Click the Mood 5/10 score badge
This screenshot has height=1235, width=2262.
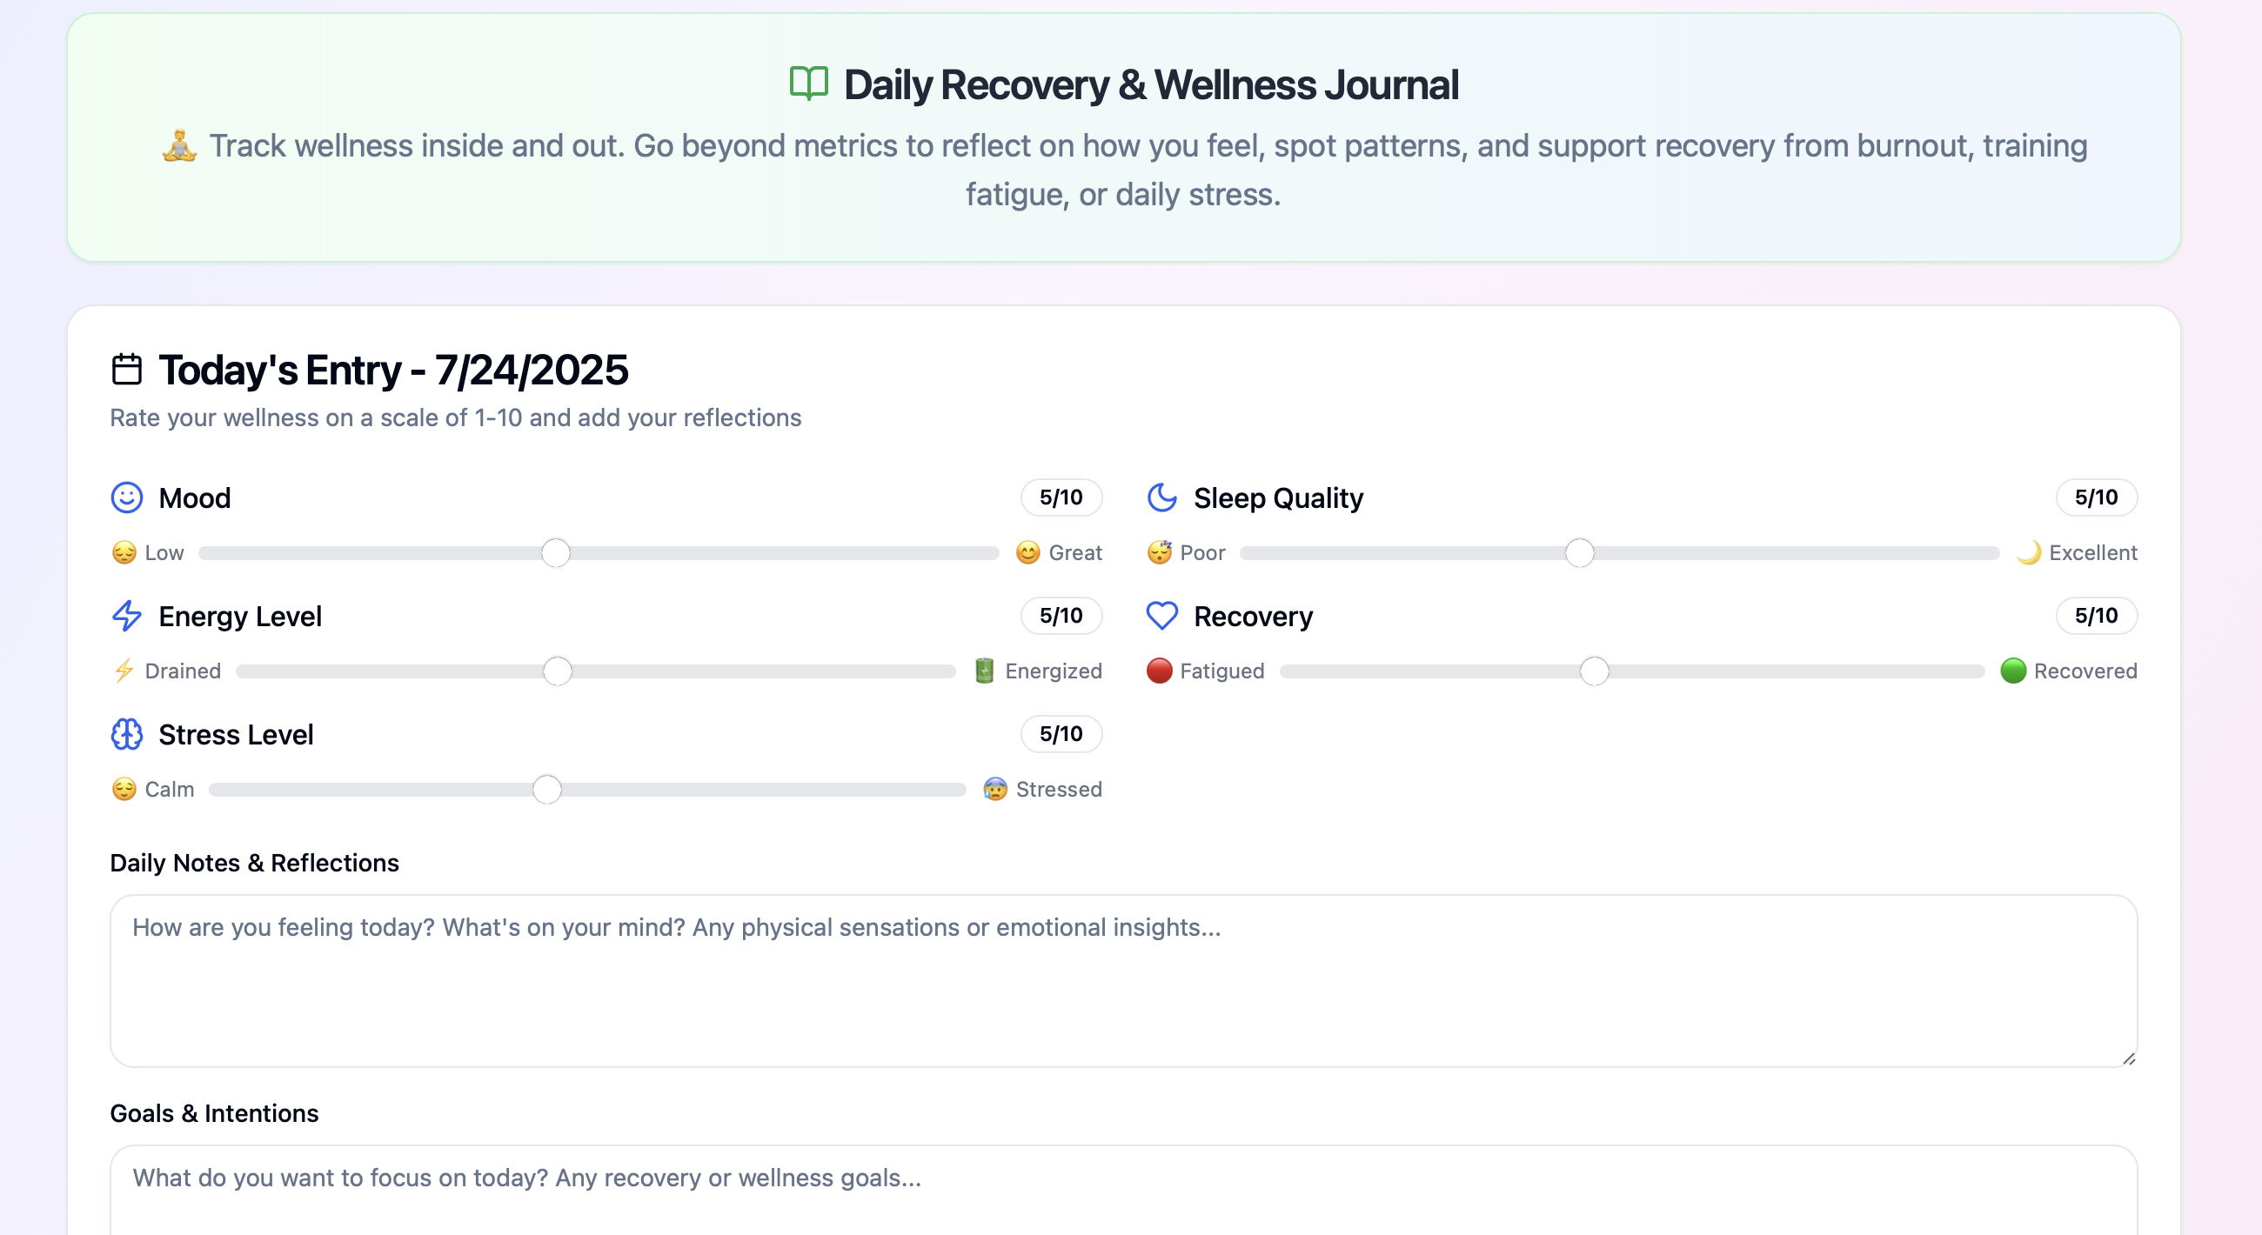1061,497
